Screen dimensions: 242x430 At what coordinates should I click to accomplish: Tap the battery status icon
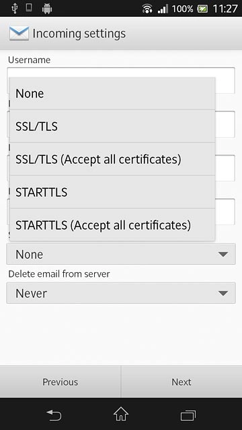(x=202, y=9)
